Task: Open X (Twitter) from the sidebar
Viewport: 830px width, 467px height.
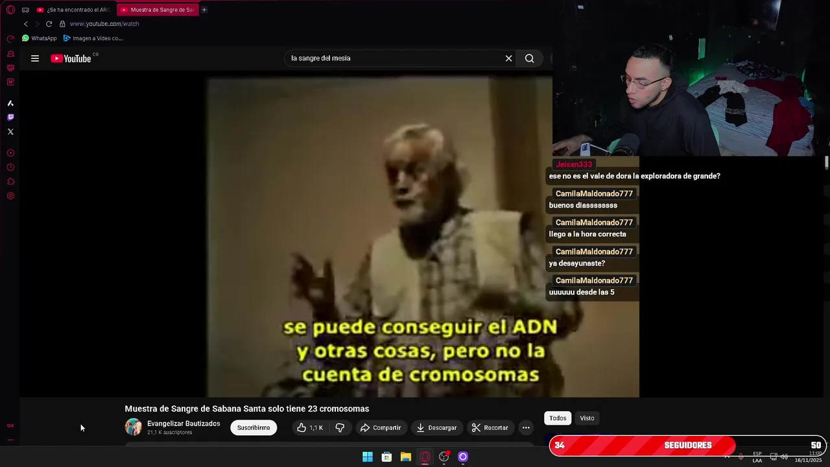Action: coord(10,132)
